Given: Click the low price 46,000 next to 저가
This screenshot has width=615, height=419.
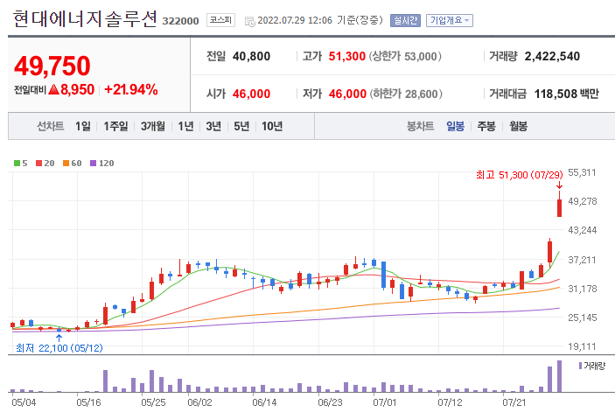Looking at the screenshot, I should click(x=347, y=94).
